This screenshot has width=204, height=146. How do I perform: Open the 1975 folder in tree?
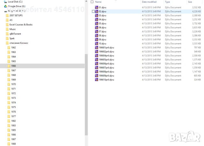pyautogui.click(x=13, y=107)
